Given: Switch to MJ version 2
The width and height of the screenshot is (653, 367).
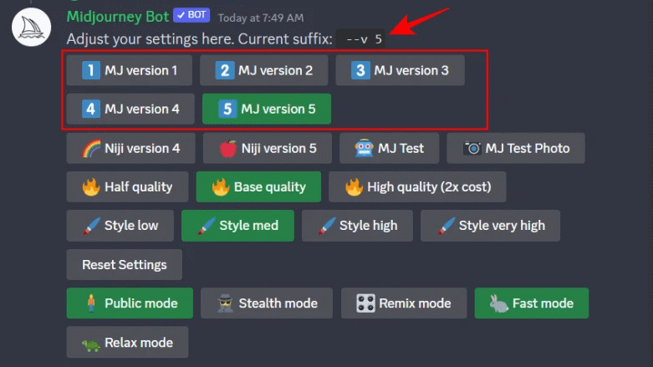Looking at the screenshot, I should point(264,70).
